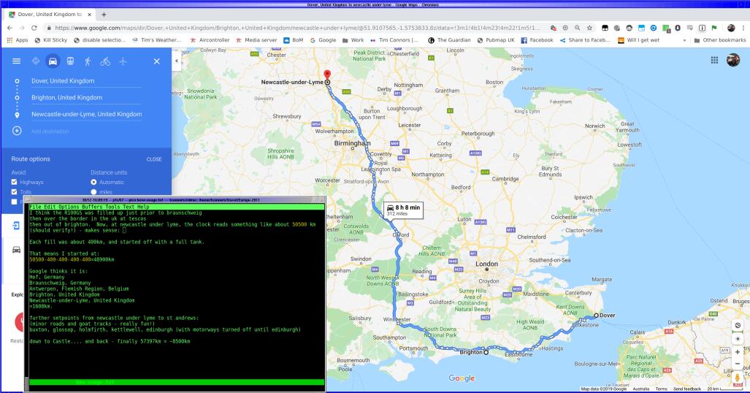Open the Google apps grid

point(713,60)
